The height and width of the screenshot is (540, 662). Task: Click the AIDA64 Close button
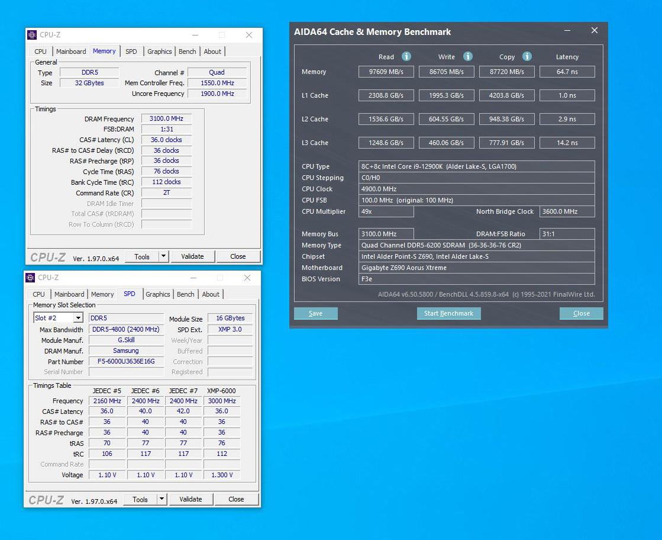[x=582, y=313]
